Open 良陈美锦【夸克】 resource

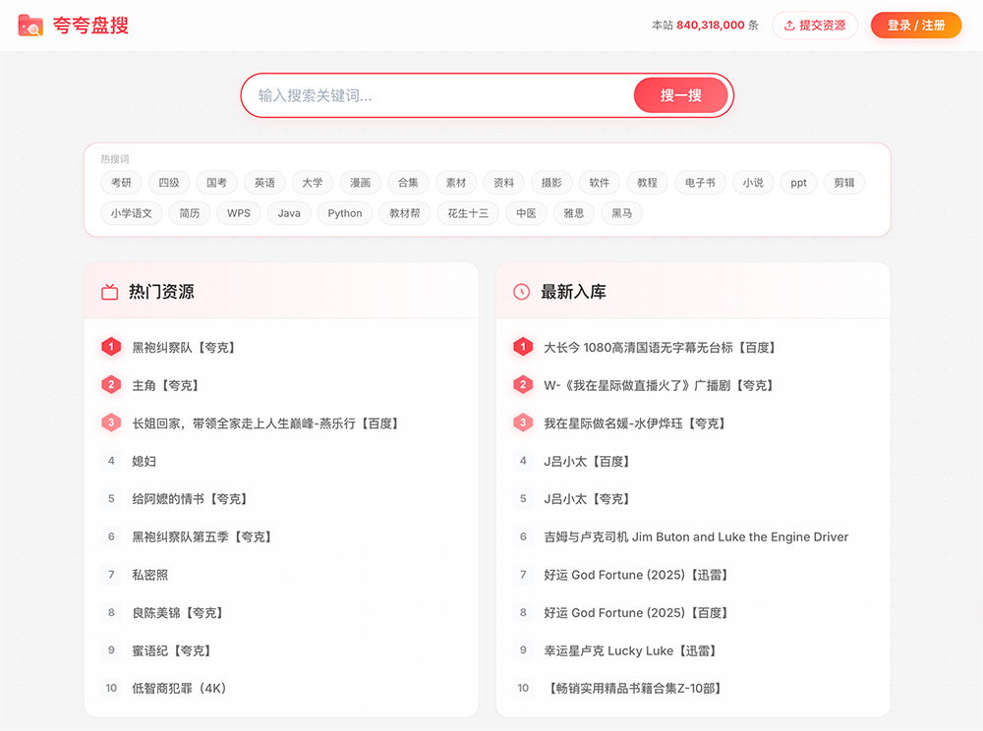[x=178, y=613]
